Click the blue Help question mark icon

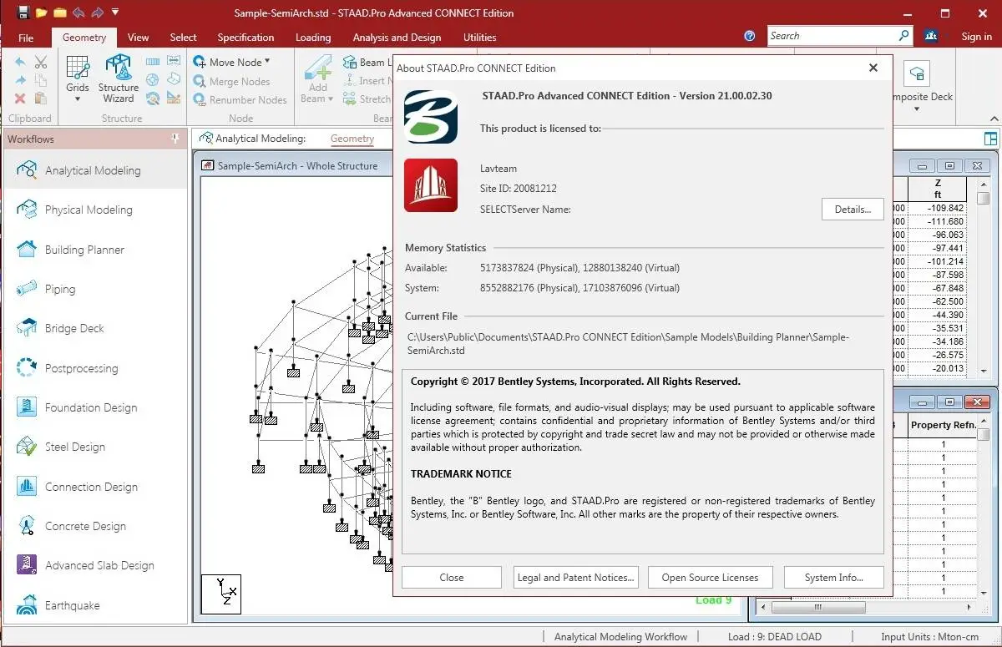click(750, 36)
